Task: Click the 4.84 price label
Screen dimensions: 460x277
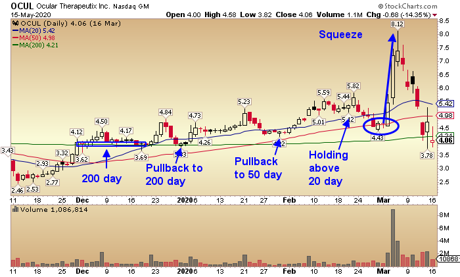Action: tap(166, 113)
